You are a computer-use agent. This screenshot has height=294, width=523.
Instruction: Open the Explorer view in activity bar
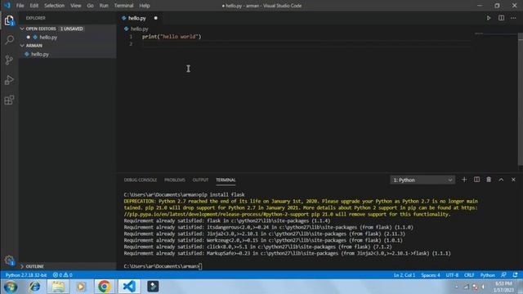coord(9,20)
